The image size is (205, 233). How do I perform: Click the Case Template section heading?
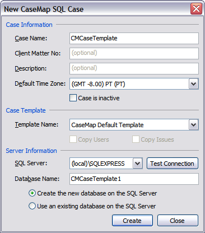click(26, 110)
